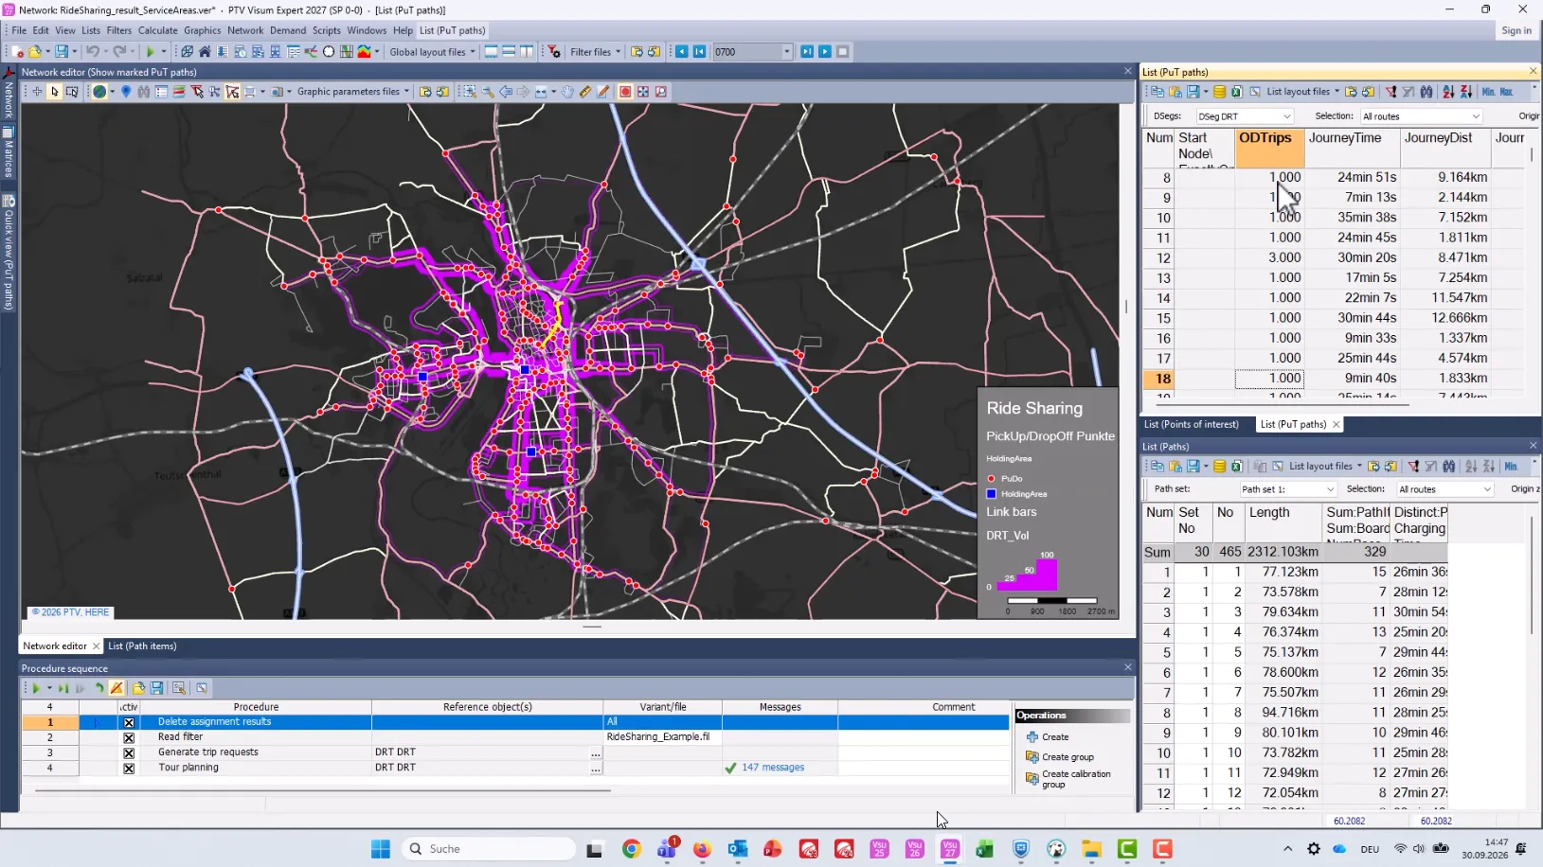Screen dimensions: 1543x867
Task: Switch to List (Path items) tab
Action: [142, 646]
